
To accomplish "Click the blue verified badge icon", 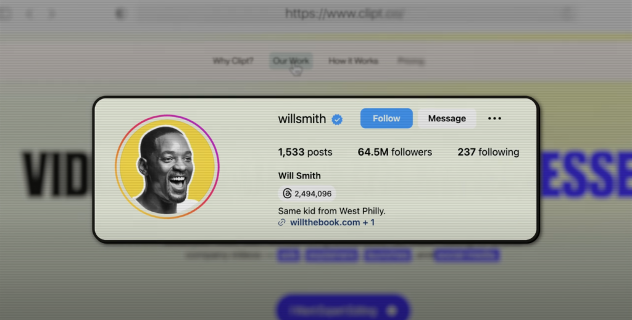I will (337, 119).
